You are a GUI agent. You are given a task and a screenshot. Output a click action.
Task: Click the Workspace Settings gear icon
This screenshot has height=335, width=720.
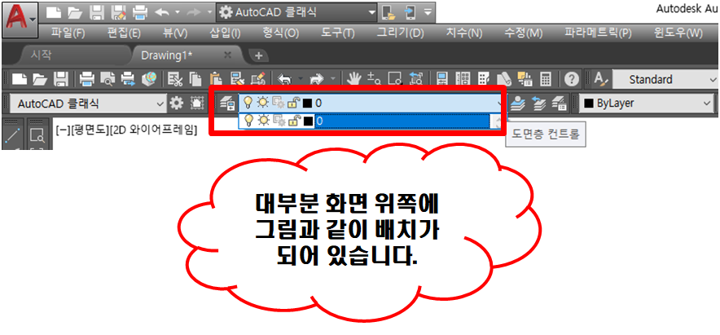click(176, 104)
